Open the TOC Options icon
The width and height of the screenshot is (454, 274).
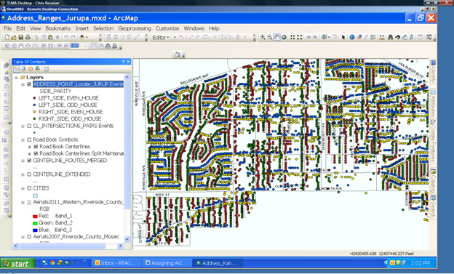pyautogui.click(x=46, y=69)
